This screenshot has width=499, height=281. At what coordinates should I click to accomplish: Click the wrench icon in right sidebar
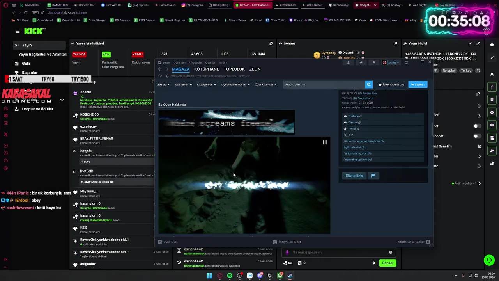coord(492,151)
